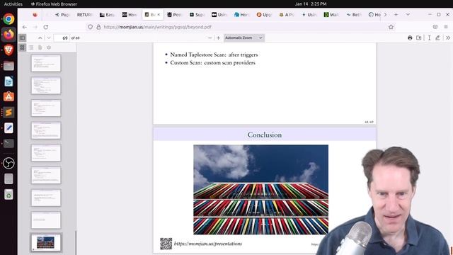Screen dimensions: 453x255
Task: Open the Firefox application hamburger menu
Action: point(446,27)
